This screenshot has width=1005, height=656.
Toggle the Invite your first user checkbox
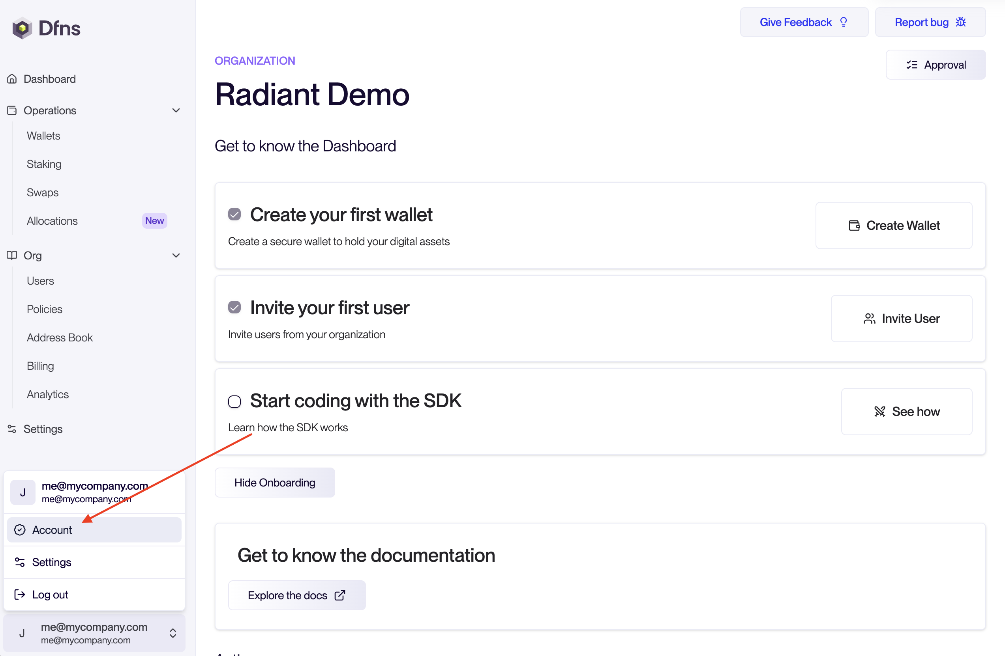(x=234, y=307)
